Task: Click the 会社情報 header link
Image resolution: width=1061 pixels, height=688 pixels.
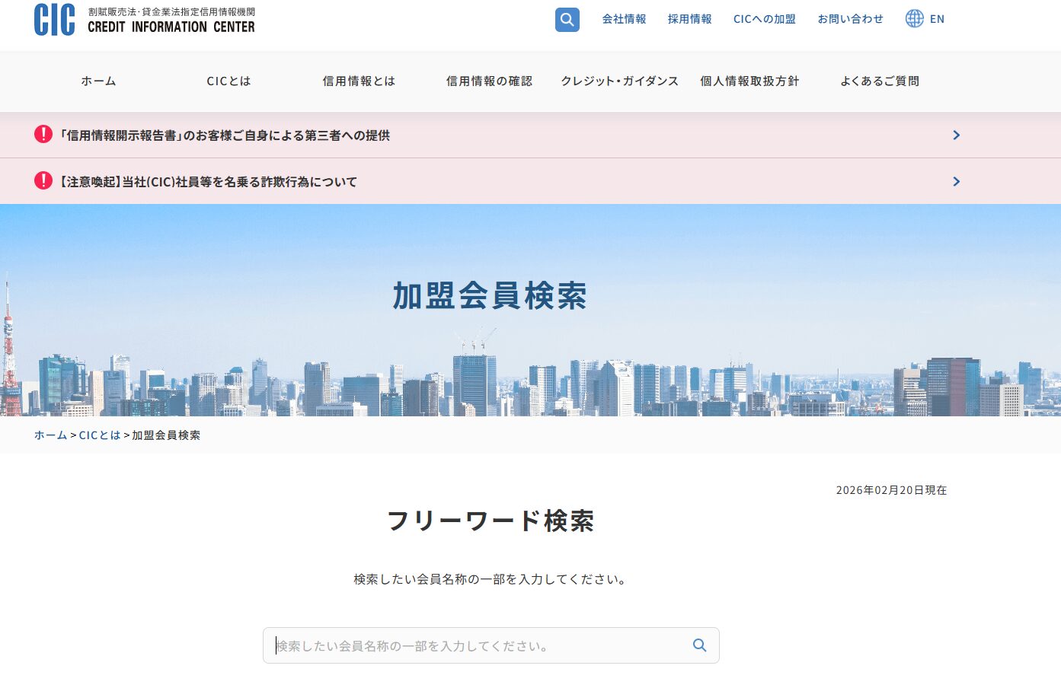Action: (x=624, y=19)
